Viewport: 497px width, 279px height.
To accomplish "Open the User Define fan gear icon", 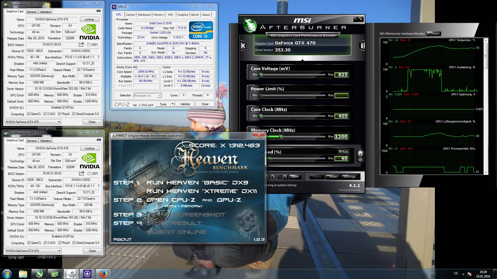I will (x=360, y=156).
